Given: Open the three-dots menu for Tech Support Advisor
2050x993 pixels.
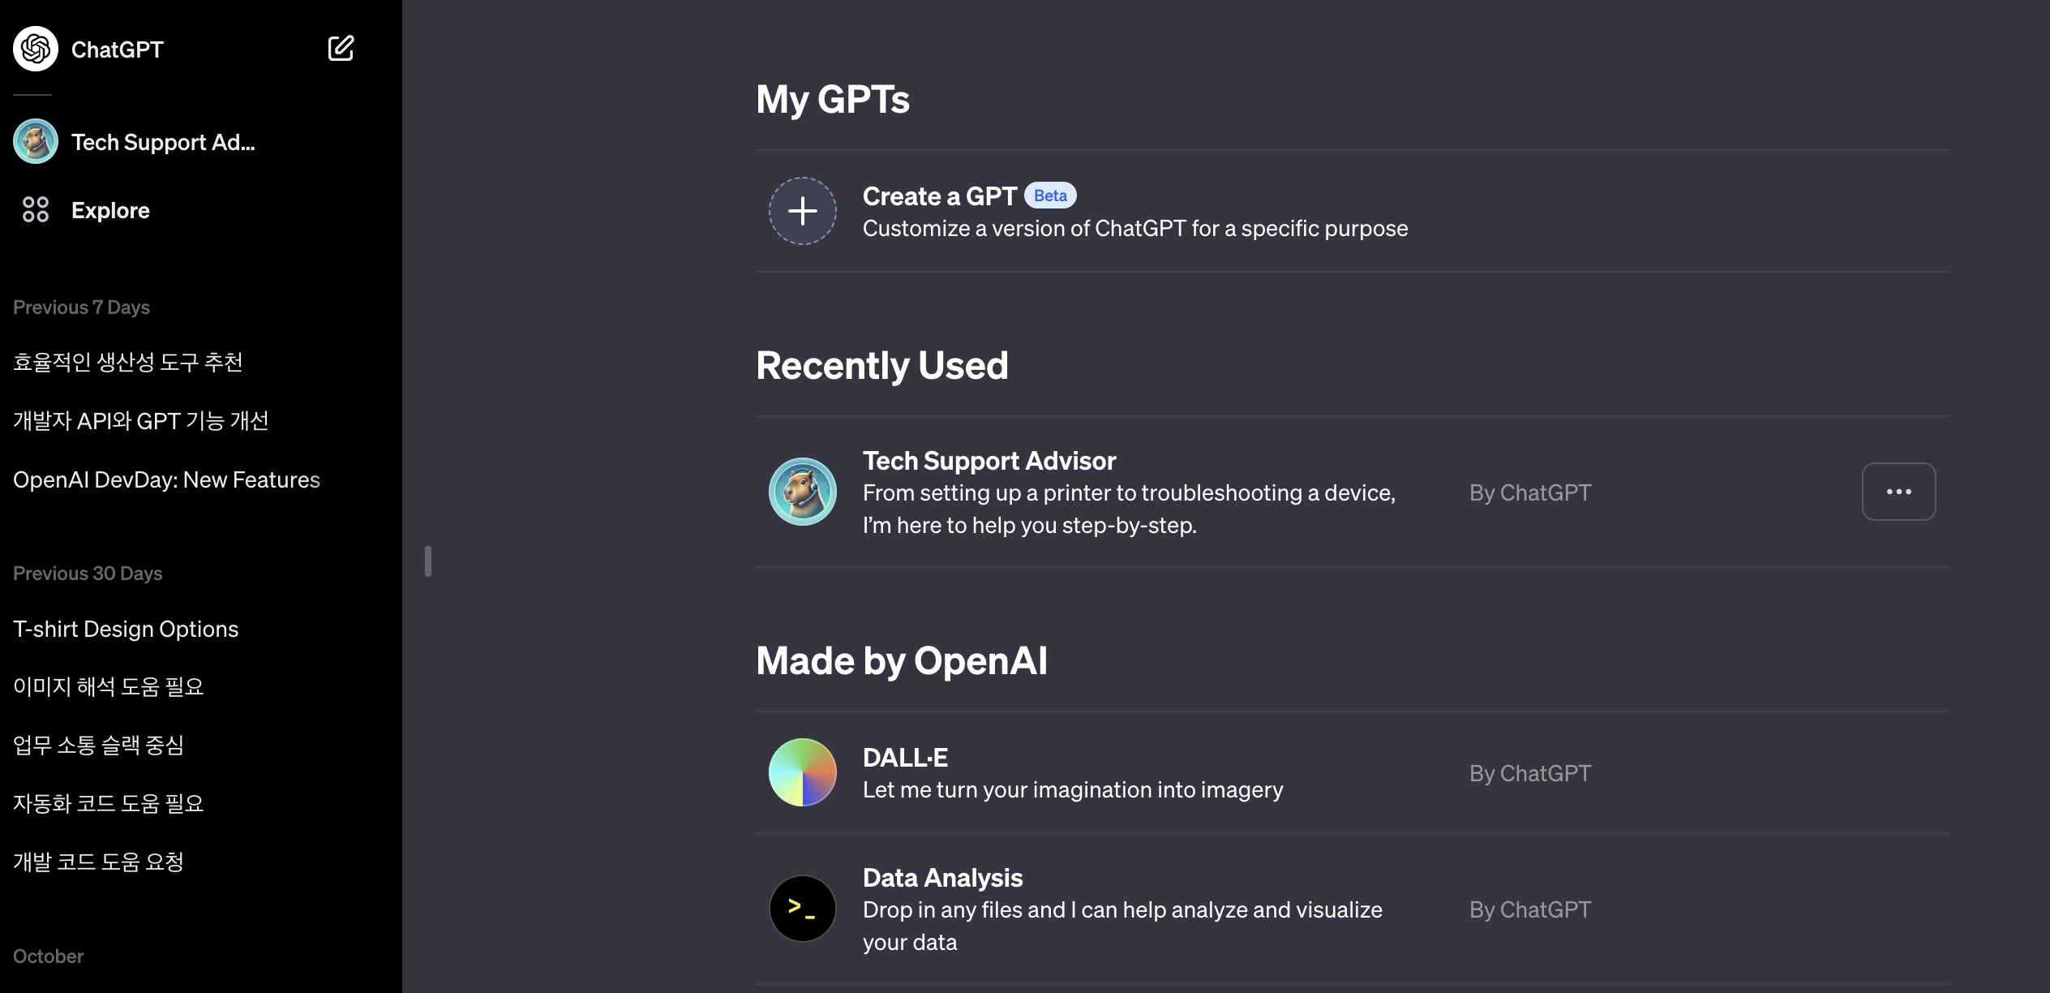Looking at the screenshot, I should coord(1898,492).
